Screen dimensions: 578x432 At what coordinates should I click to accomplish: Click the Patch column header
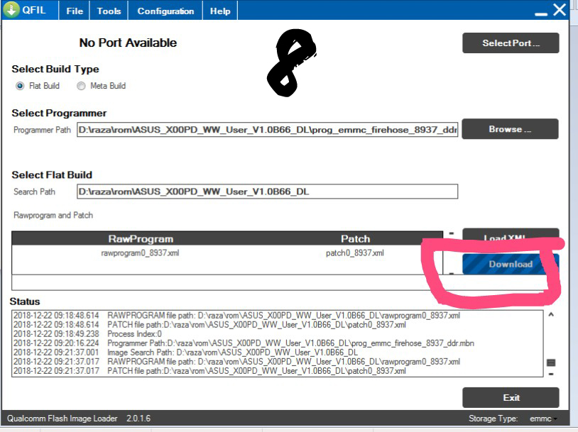point(355,238)
